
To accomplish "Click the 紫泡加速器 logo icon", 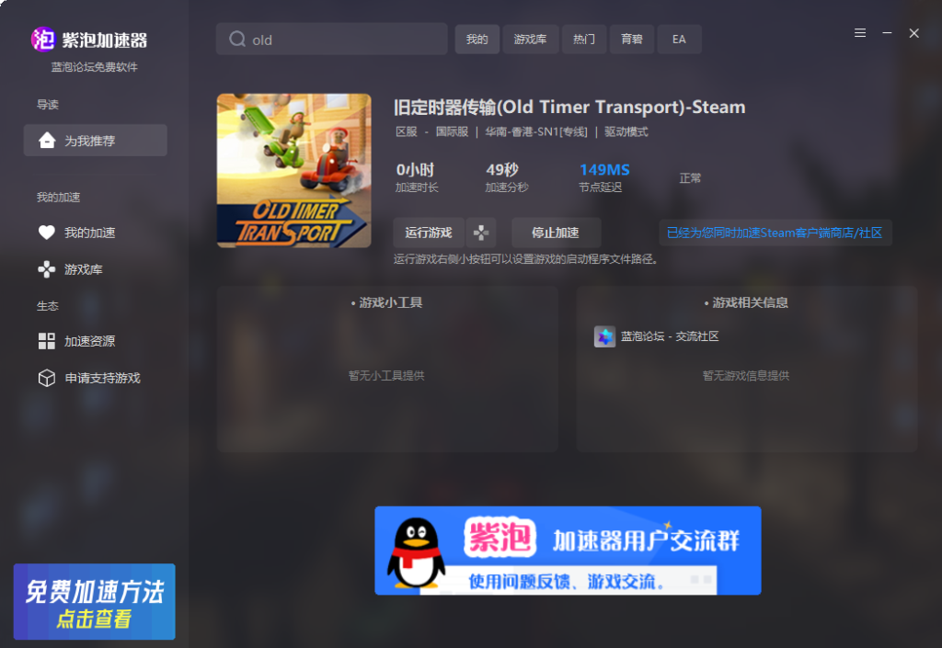I will point(43,40).
